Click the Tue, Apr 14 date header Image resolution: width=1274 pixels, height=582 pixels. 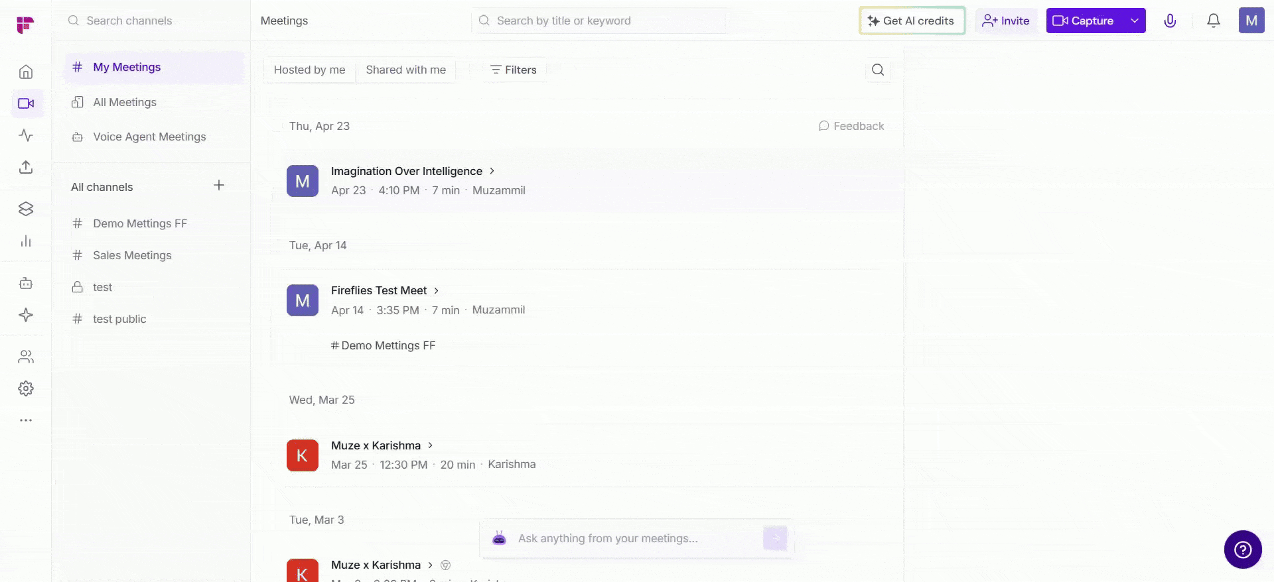[x=318, y=245]
